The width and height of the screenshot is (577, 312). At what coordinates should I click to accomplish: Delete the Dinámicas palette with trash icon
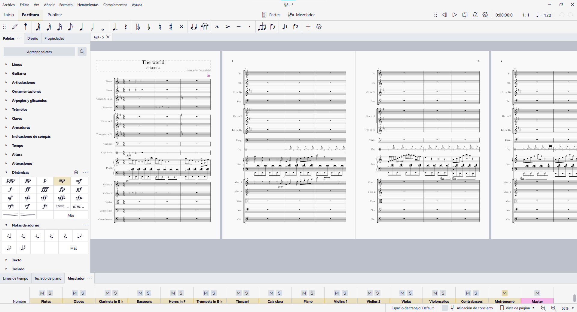[76, 172]
